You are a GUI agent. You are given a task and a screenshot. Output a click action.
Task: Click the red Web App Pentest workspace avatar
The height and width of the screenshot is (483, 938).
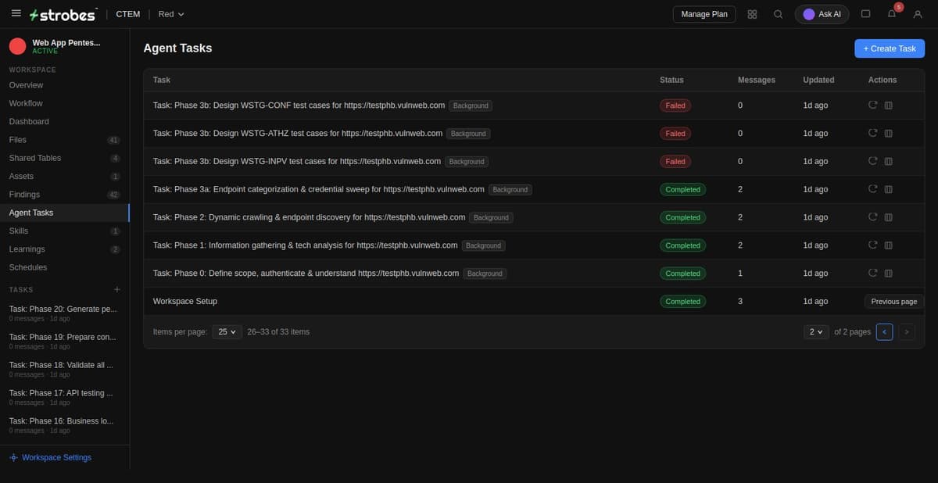(17, 46)
